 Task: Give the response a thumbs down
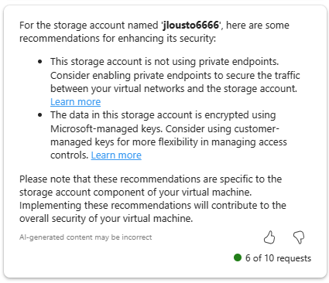click(299, 237)
